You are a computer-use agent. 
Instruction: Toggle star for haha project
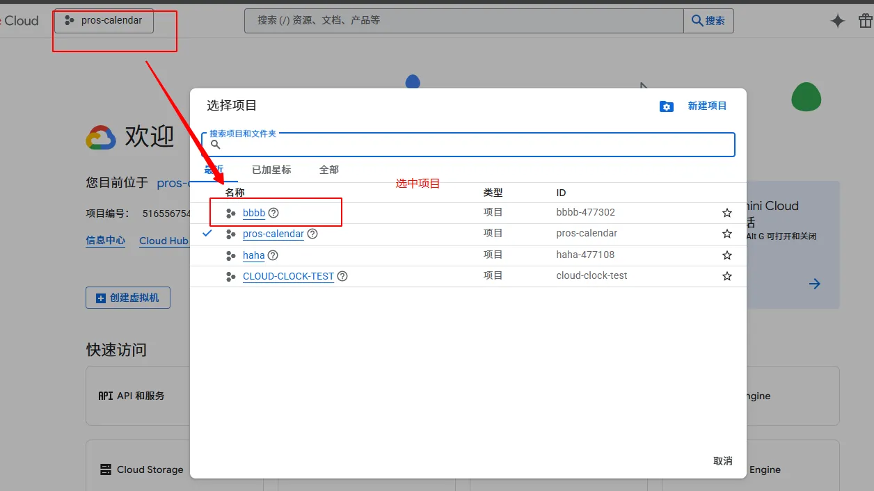click(727, 255)
